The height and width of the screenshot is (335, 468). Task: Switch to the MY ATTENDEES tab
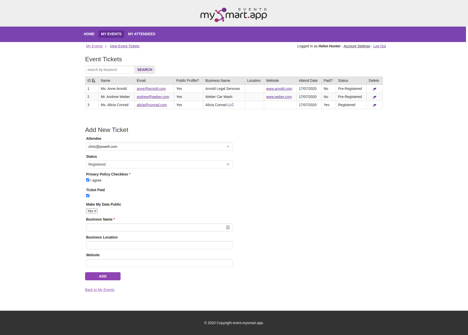(x=142, y=34)
